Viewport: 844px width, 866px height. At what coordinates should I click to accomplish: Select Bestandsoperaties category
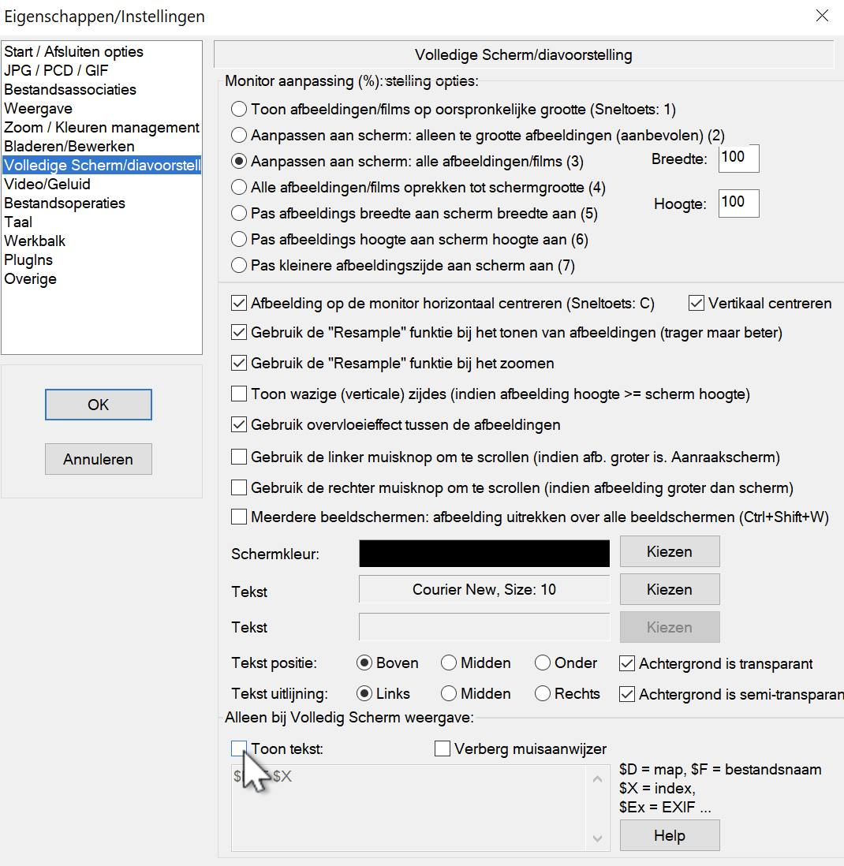[102, 203]
